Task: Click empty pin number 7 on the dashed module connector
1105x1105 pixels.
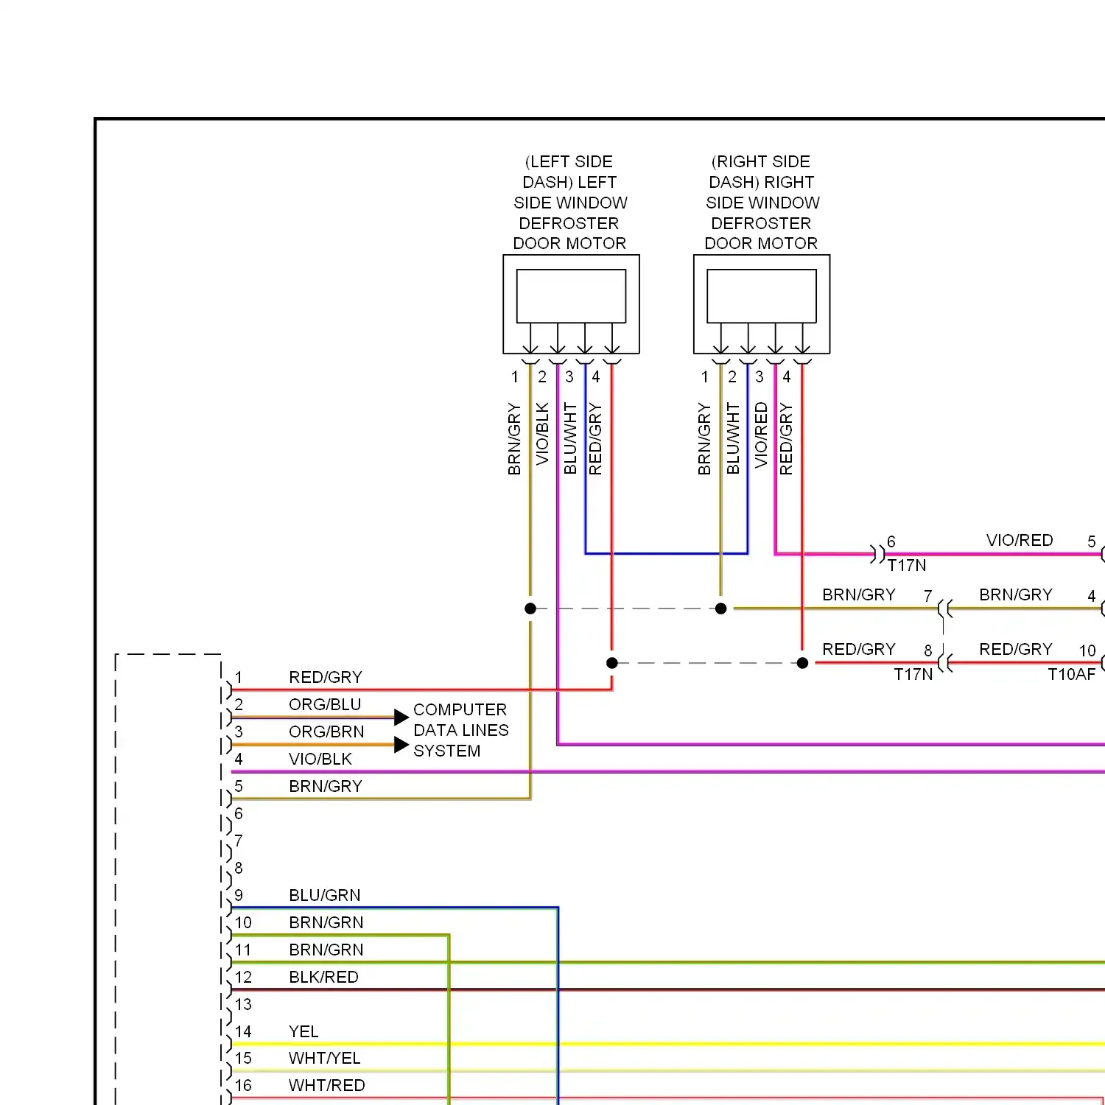Action: coord(239,841)
